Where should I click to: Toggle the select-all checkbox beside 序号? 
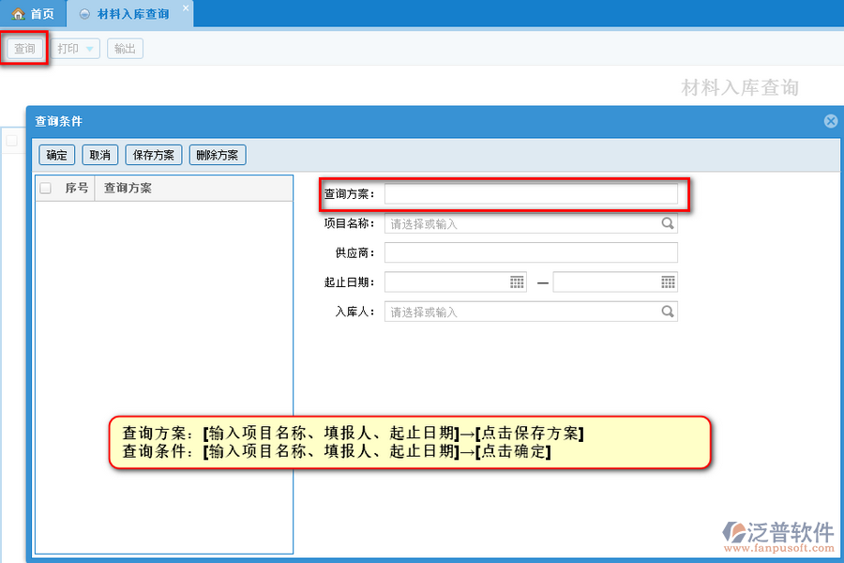pyautogui.click(x=46, y=188)
